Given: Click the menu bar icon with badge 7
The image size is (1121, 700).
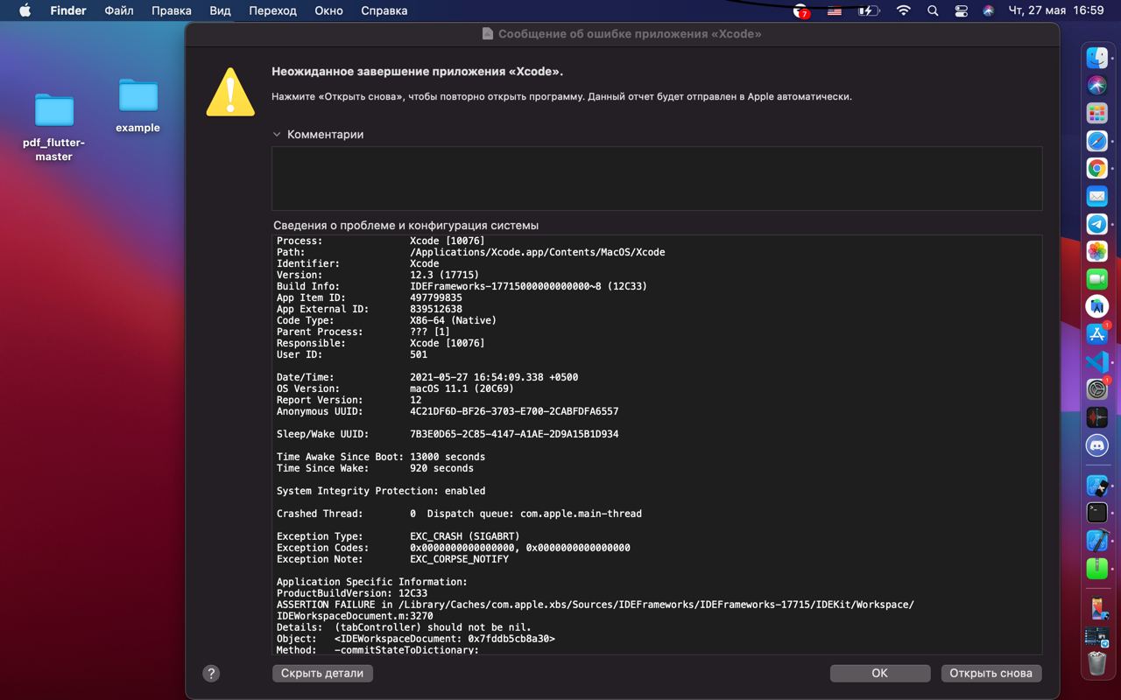Looking at the screenshot, I should [801, 10].
